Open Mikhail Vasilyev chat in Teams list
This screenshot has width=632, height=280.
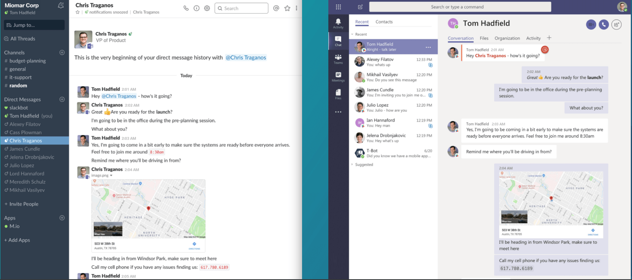pos(393,77)
